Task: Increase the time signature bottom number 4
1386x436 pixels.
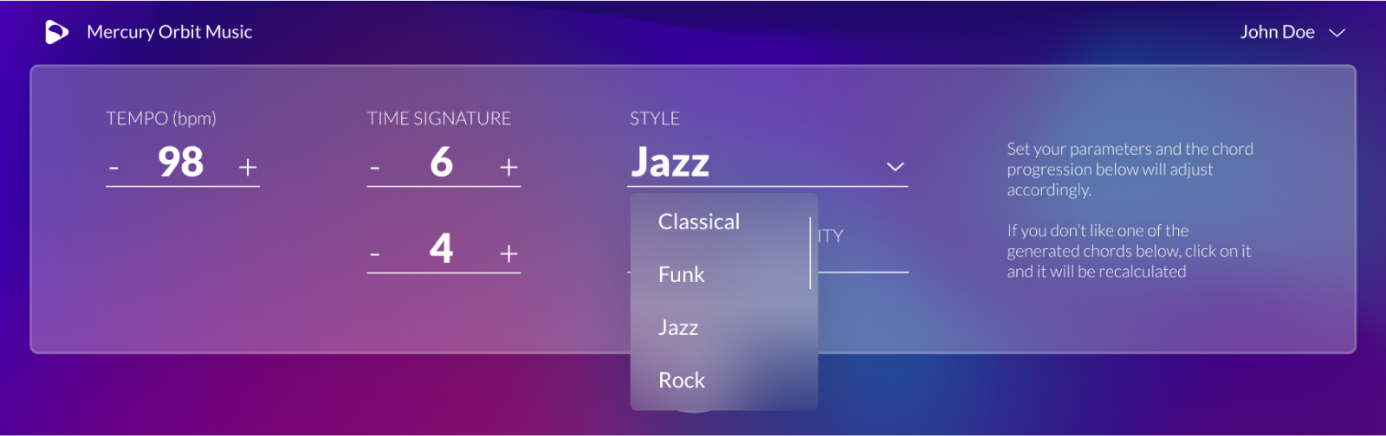Action: 508,254
